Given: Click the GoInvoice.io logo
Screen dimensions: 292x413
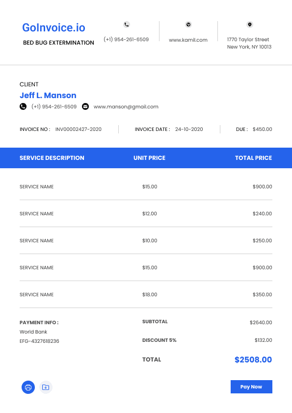Looking at the screenshot, I should tap(54, 27).
